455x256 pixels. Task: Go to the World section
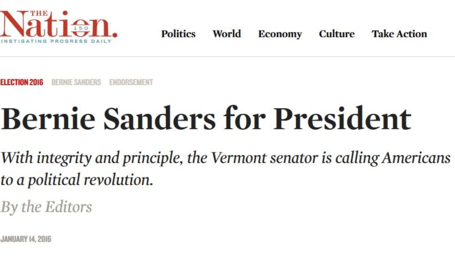(x=227, y=34)
